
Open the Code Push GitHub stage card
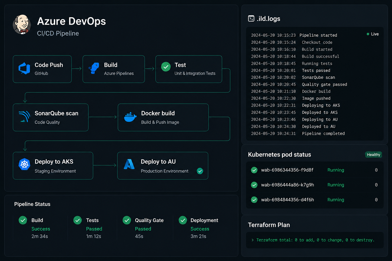42,69
